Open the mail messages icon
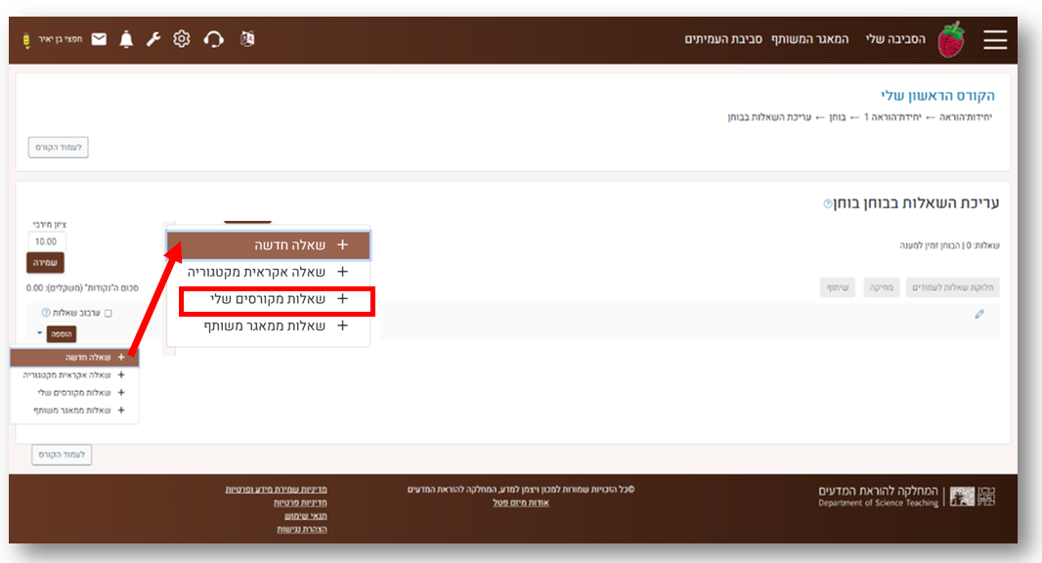1042x563 pixels. click(99, 39)
